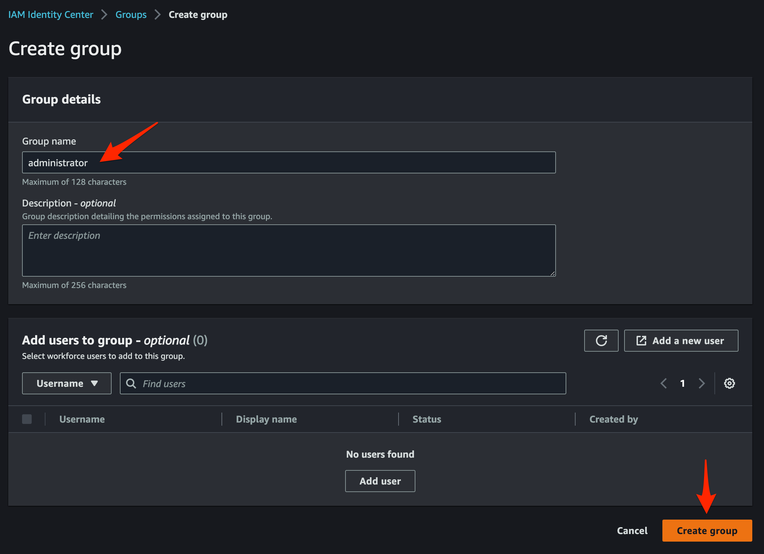Navigate to Groups breadcrumb link

point(131,15)
